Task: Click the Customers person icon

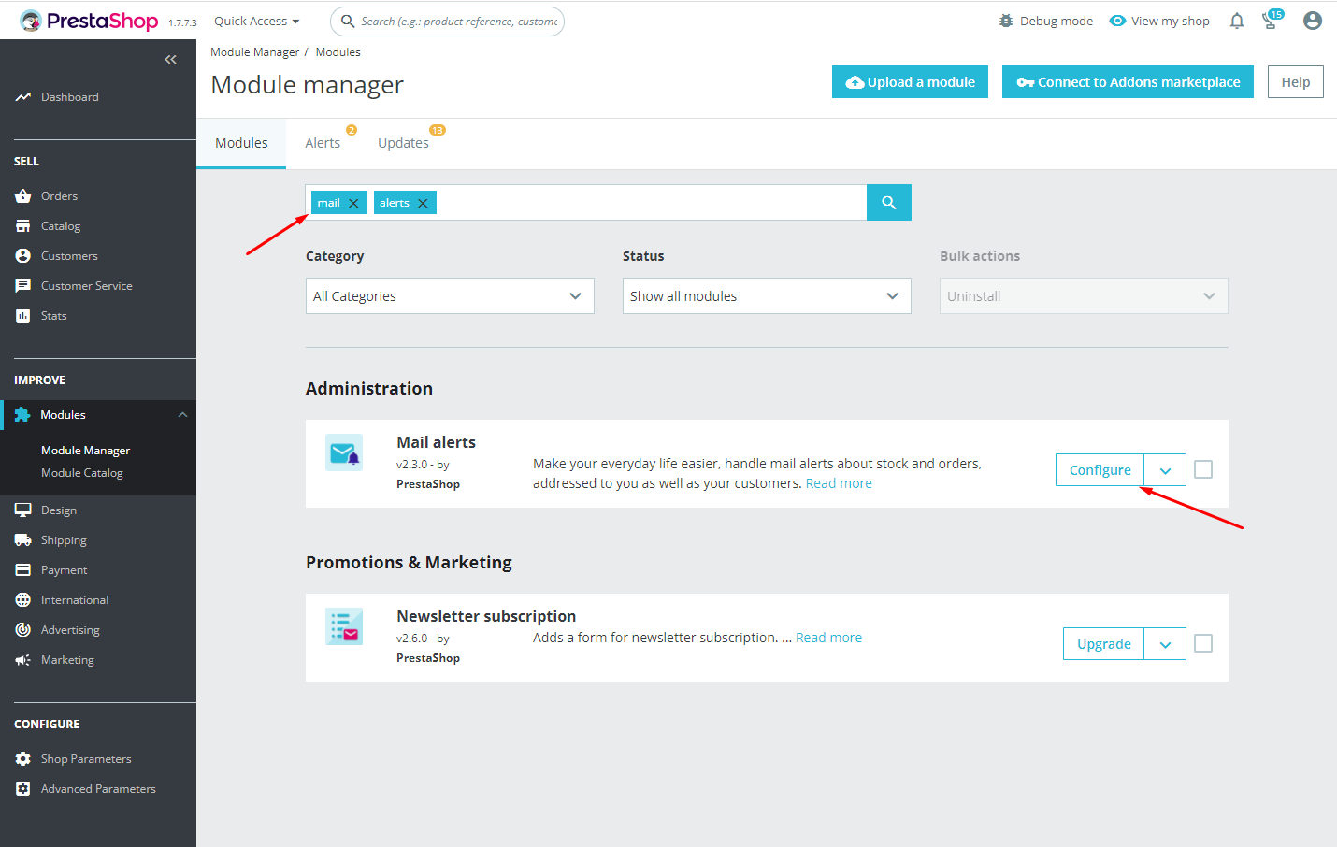Action: 23,256
